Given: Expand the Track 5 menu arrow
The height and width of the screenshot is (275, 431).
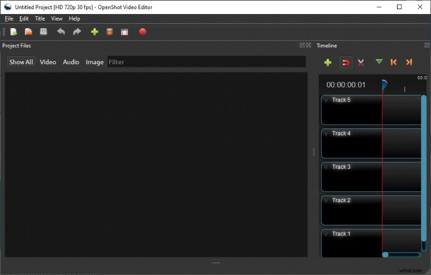Looking at the screenshot, I should [326, 100].
